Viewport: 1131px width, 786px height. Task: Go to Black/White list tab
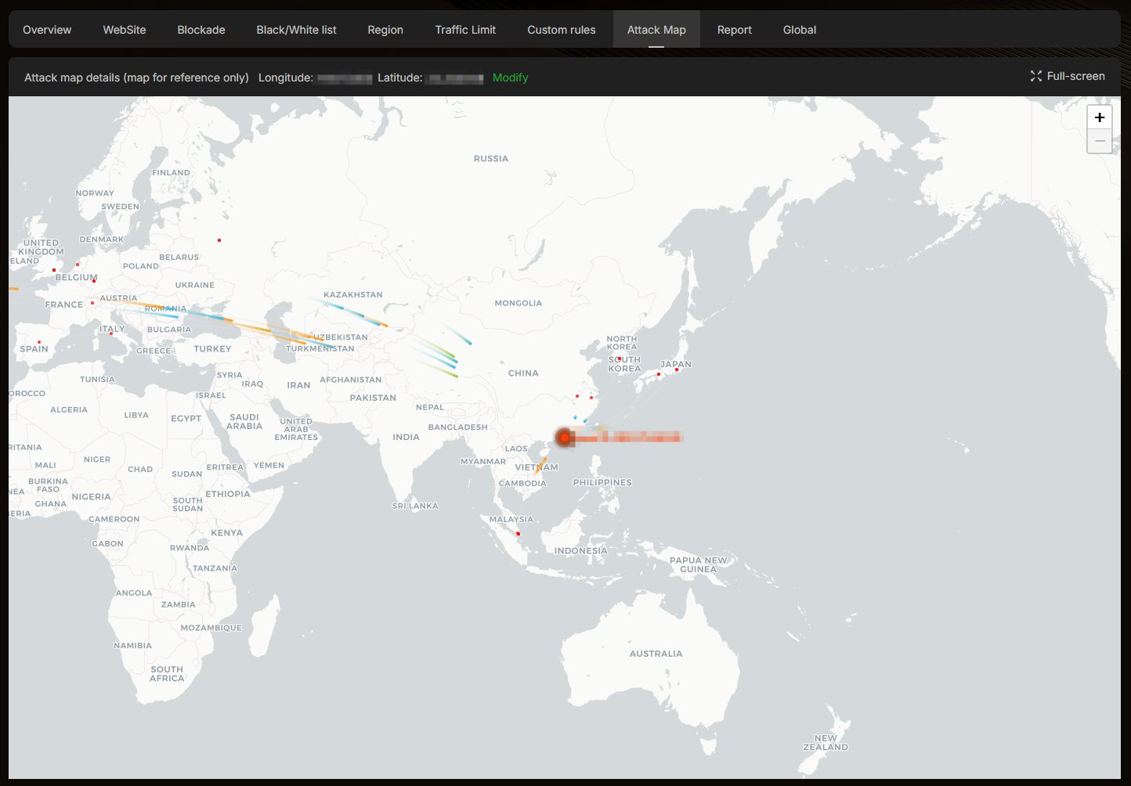point(296,30)
